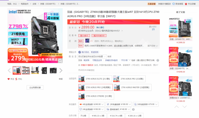Screen dimensions: 199x118
Task: Open the GIGABYTE breadcrumb category
Action: 48,4
